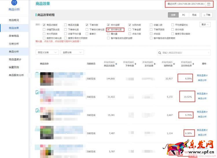Click the search magnifier icon

[159, 53]
